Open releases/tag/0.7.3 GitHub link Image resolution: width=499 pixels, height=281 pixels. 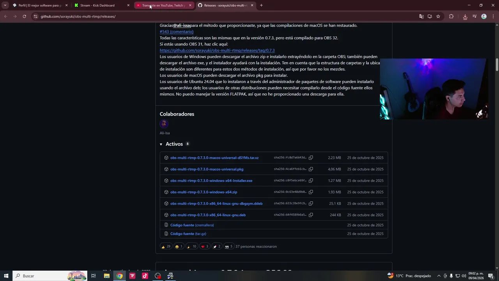(x=217, y=50)
